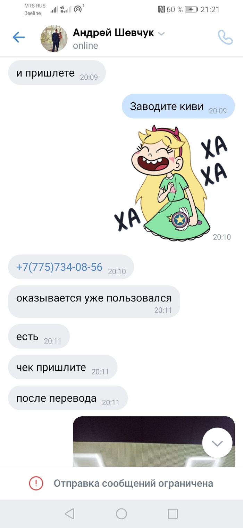Open Андрей Шевчук's profile avatar

pos(54,38)
